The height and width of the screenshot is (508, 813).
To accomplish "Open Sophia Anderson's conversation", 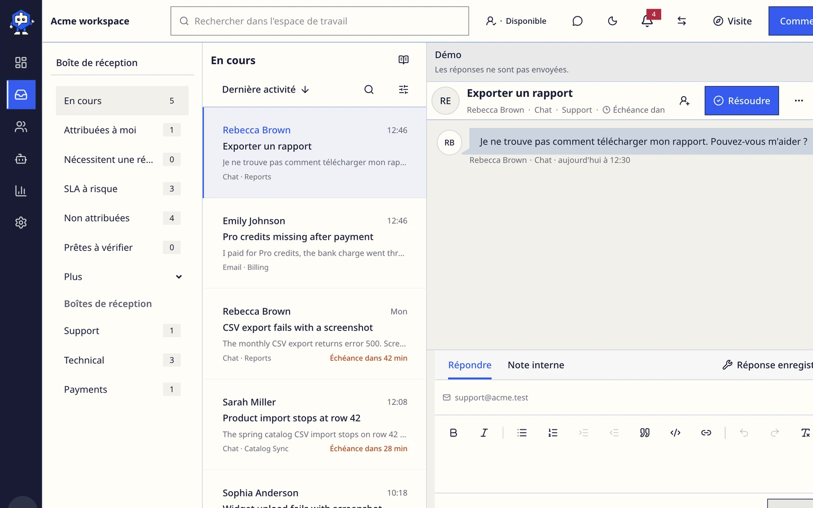I will [x=315, y=489].
